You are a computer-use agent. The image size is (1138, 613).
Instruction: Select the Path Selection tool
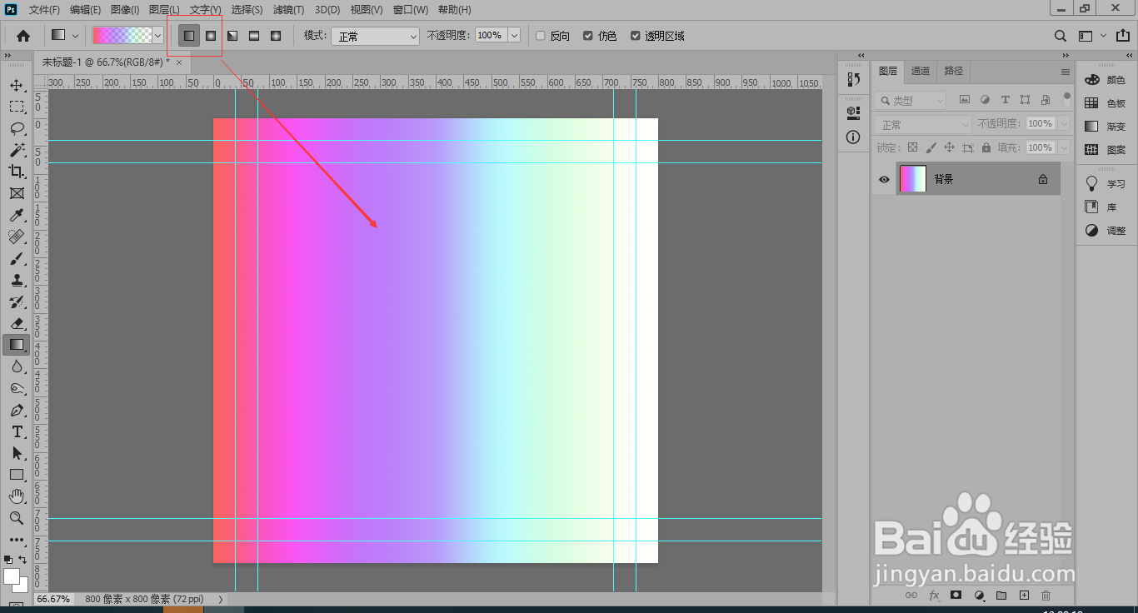pos(17,453)
